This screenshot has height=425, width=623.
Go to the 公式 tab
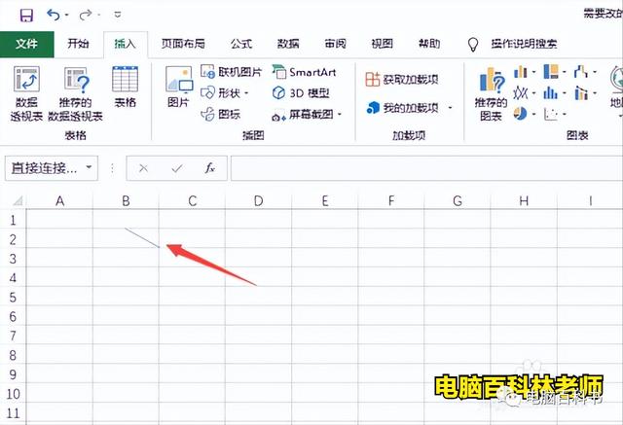click(x=241, y=44)
